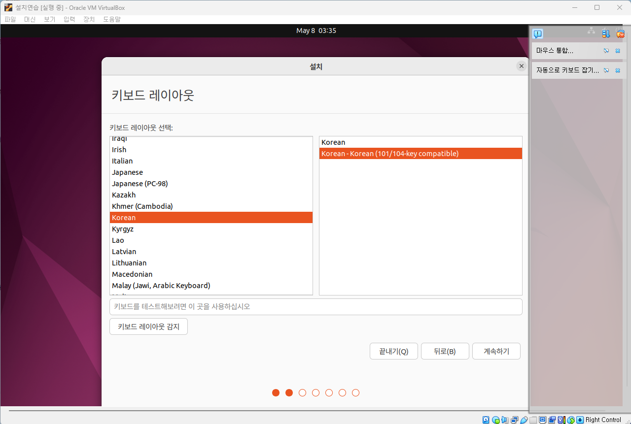
Task: Select Lithuanian in the layout list
Action: tap(211, 263)
